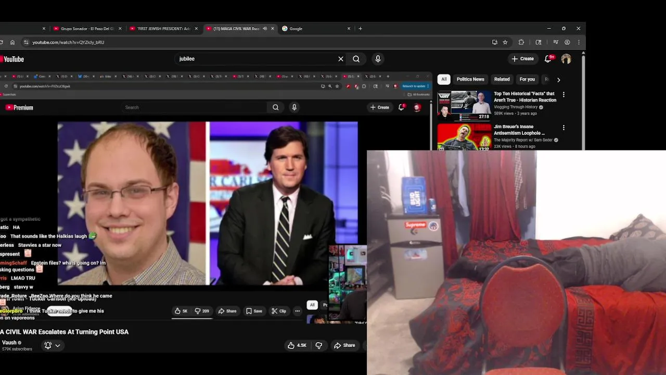Click the inner page's red avatar icon
Image resolution: width=666 pixels, height=375 pixels.
click(x=417, y=107)
